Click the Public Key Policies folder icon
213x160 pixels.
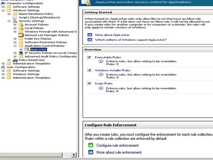(x=21, y=39)
